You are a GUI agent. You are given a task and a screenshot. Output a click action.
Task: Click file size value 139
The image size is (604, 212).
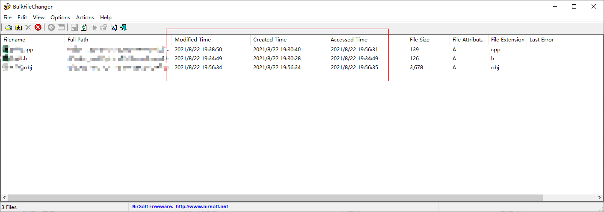(x=414, y=50)
